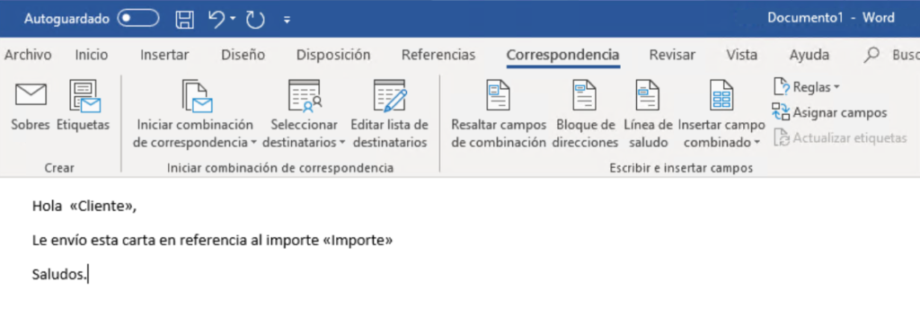Click the Editar lista de destinatarios icon
Image resolution: width=920 pixels, height=326 pixels.
pos(390,96)
